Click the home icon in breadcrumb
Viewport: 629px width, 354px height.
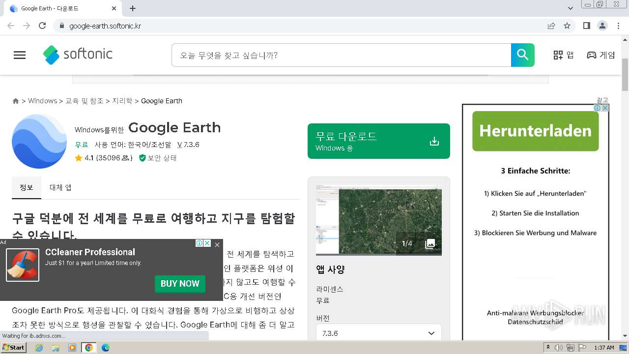click(x=16, y=101)
